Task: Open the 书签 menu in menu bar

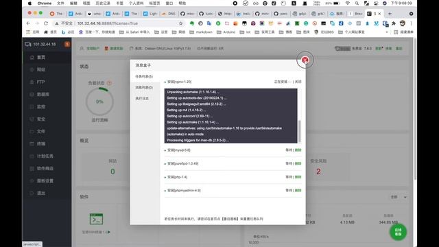Action: click(x=119, y=3)
